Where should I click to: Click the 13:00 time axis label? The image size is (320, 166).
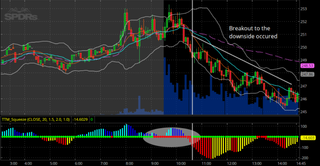coord(257,164)
